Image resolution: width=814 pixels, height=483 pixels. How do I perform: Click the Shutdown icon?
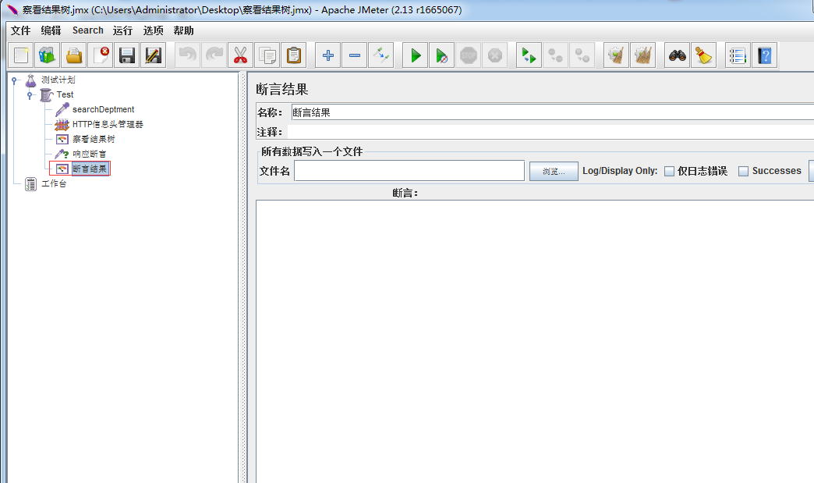(495, 55)
